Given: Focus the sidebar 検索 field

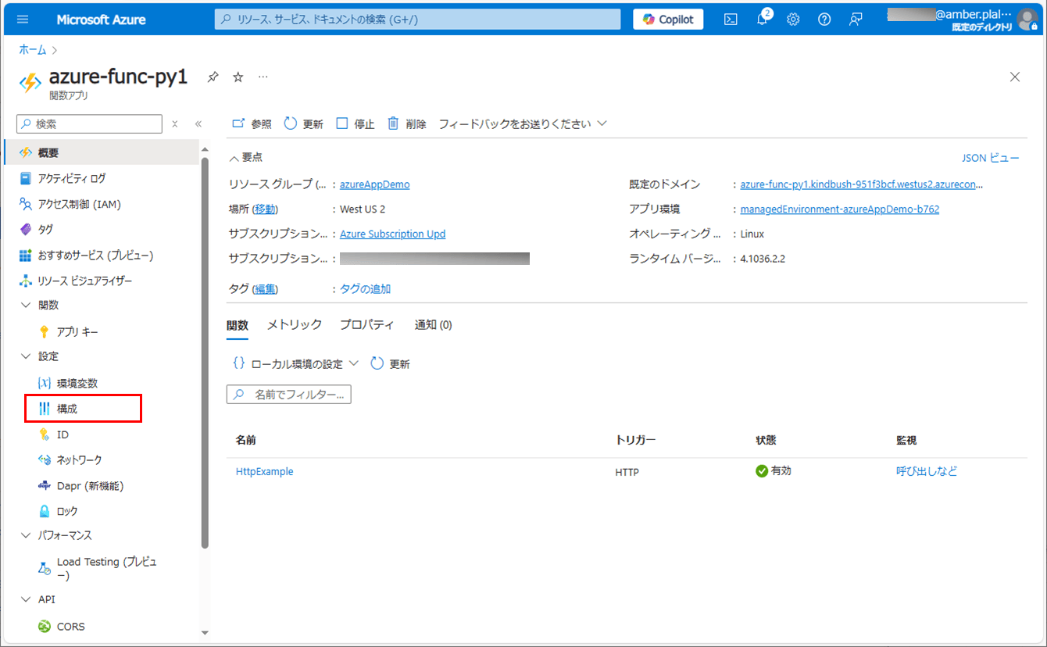Looking at the screenshot, I should pos(89,123).
